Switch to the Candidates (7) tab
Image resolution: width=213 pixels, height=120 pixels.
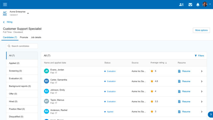click(x=10, y=37)
